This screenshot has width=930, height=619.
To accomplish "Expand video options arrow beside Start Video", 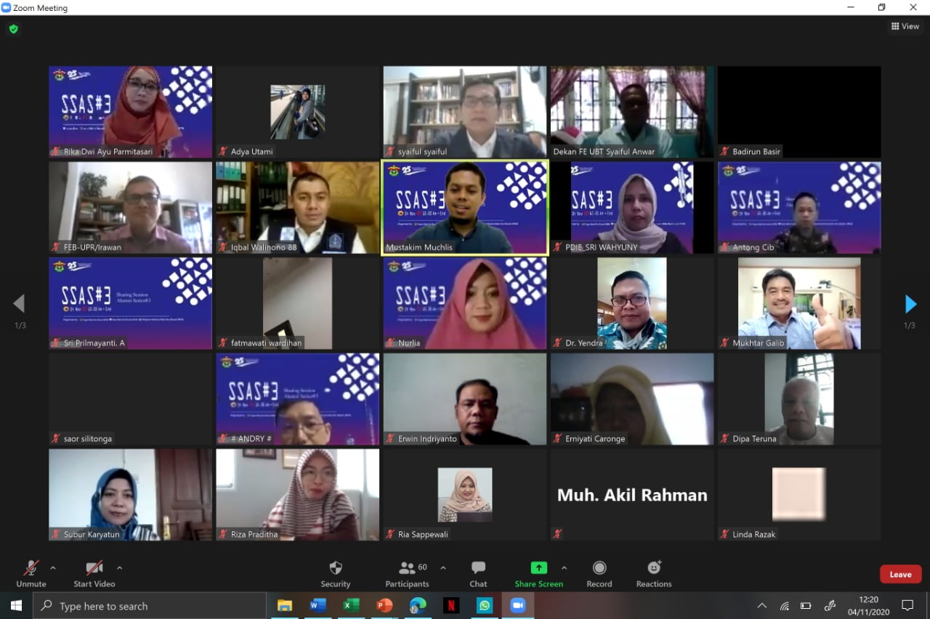I will point(119,567).
